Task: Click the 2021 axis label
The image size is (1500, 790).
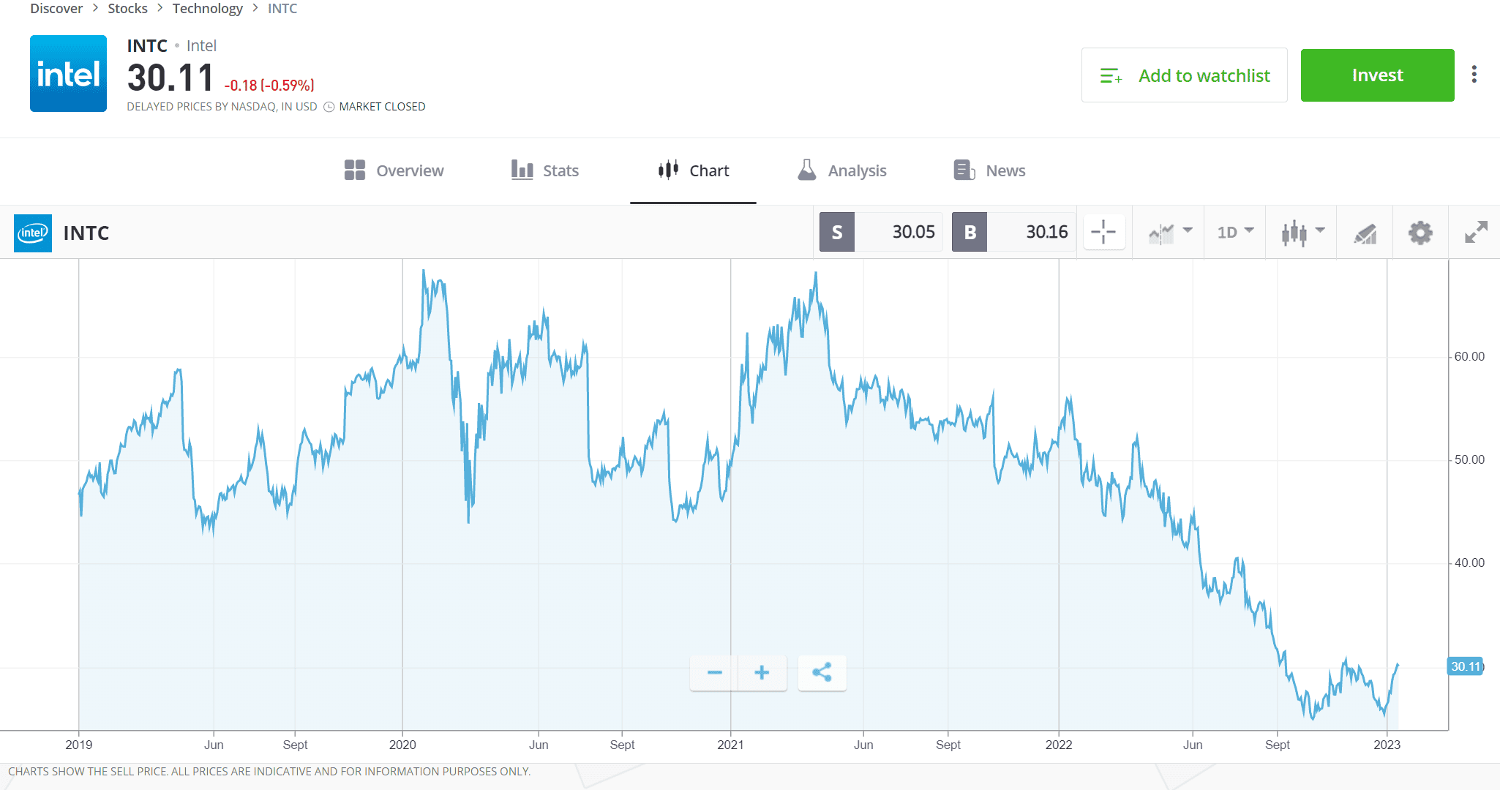Action: [730, 745]
